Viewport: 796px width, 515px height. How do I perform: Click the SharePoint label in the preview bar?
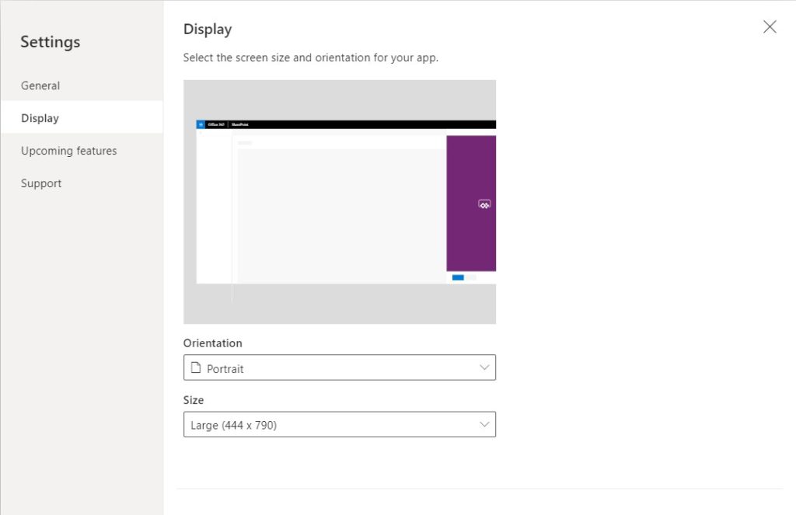coord(239,124)
